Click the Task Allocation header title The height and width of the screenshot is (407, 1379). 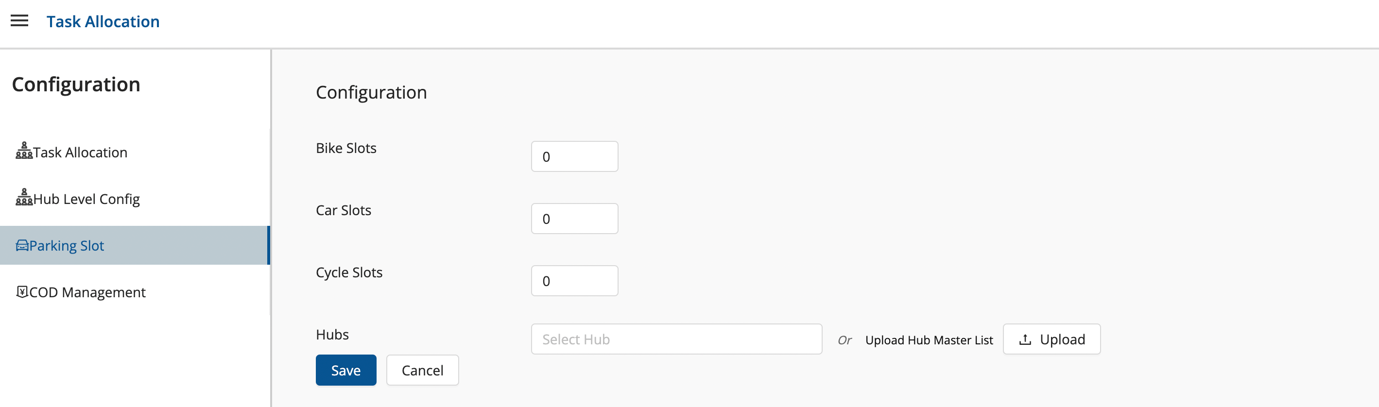[103, 21]
